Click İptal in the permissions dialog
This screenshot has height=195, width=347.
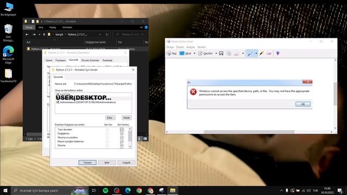(x=107, y=162)
